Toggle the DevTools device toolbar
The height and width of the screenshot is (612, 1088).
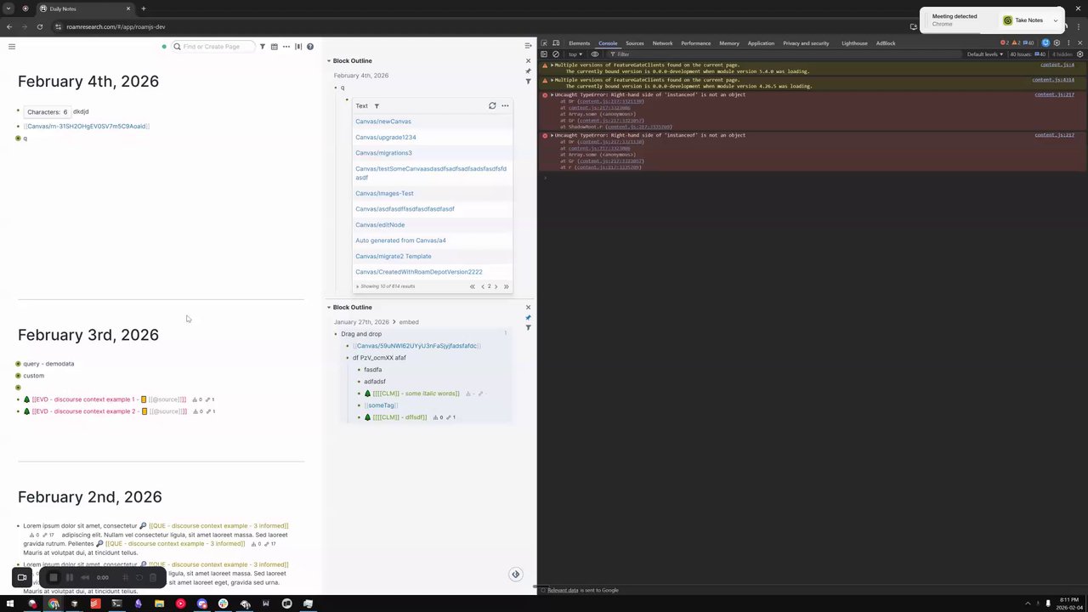click(x=556, y=43)
